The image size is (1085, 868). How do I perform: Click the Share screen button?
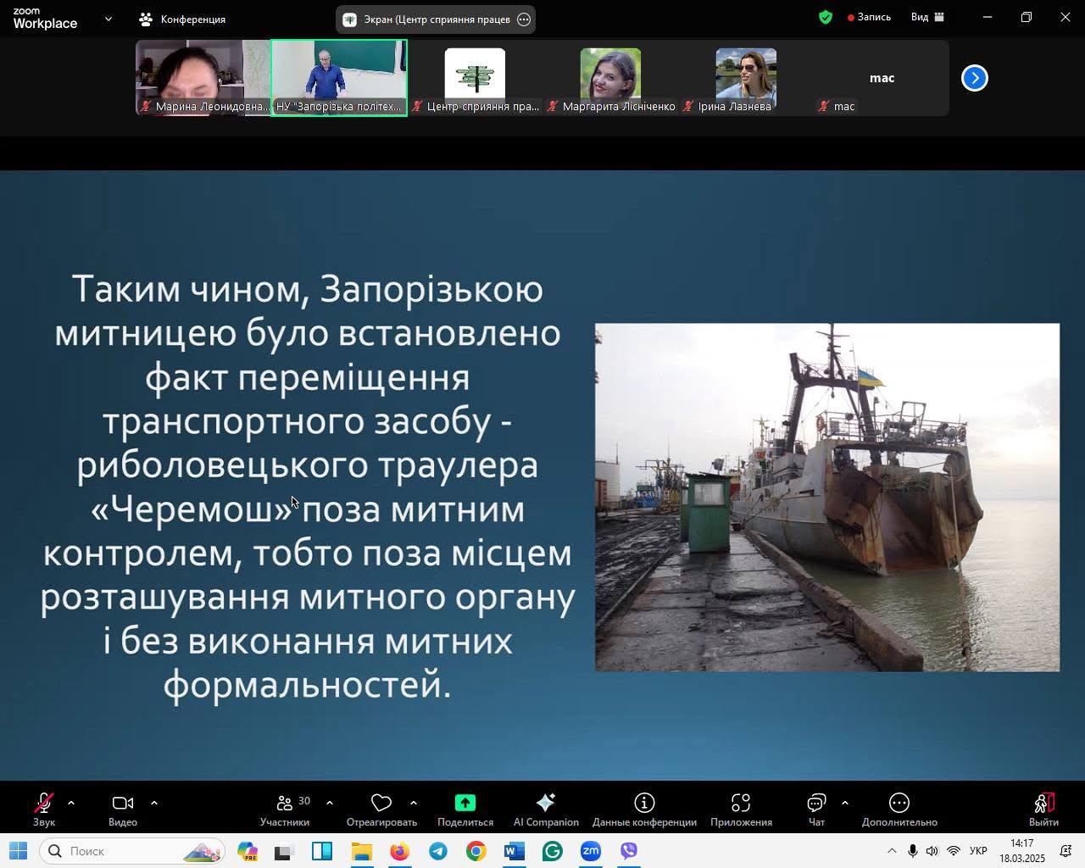pyautogui.click(x=465, y=810)
